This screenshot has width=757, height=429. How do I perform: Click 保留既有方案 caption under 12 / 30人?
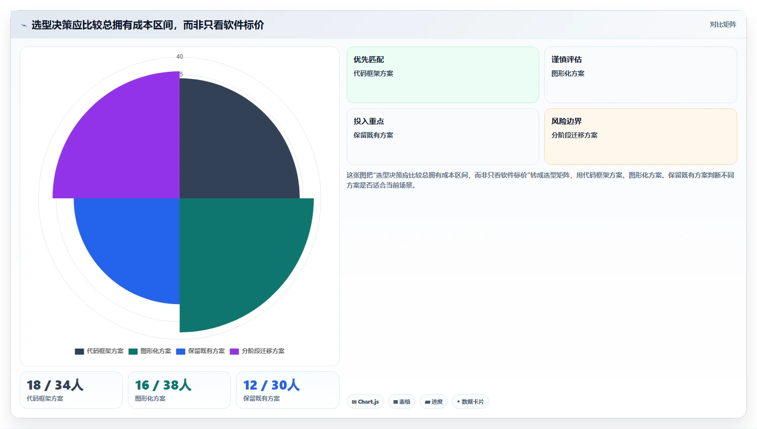(x=261, y=399)
